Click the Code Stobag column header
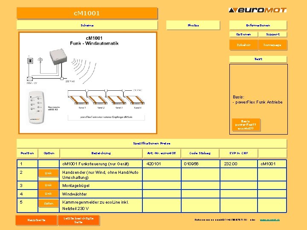 (x=200, y=153)
